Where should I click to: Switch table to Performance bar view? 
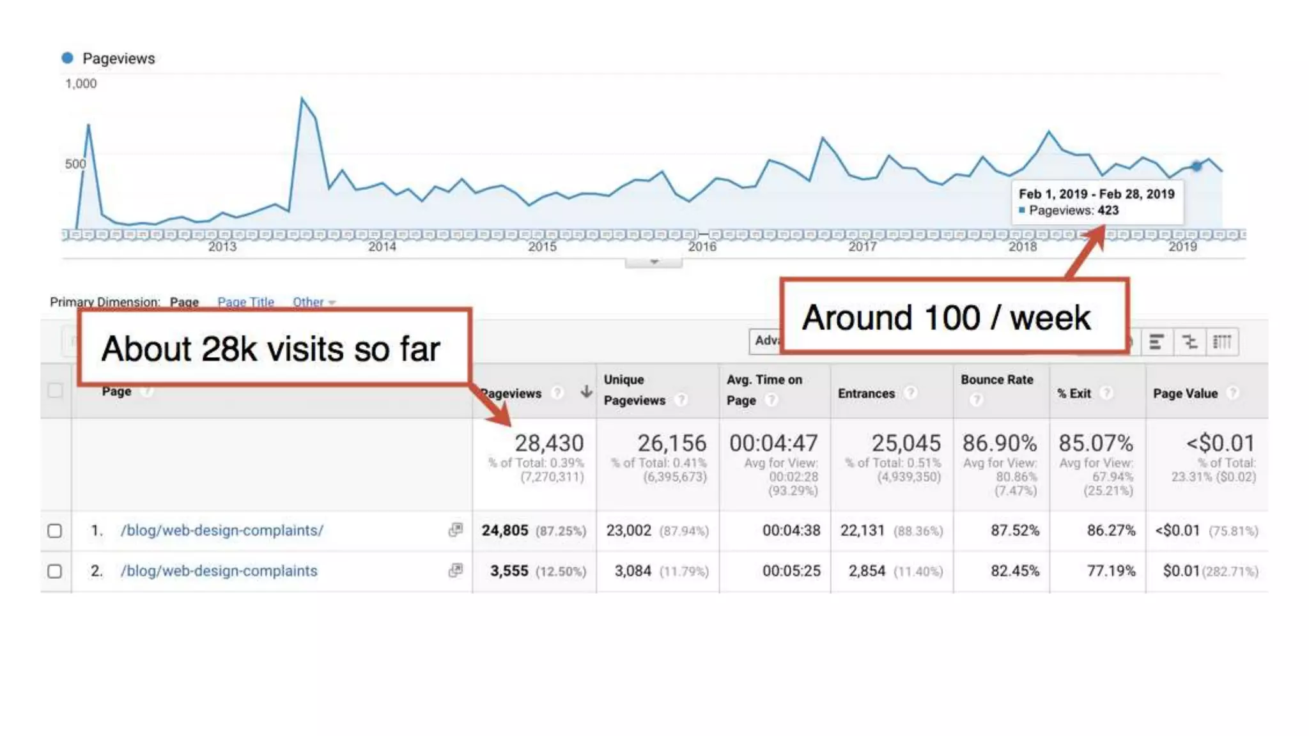click(x=1156, y=342)
